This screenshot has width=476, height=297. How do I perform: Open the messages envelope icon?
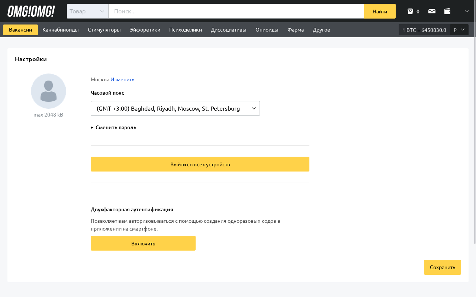coord(432,11)
